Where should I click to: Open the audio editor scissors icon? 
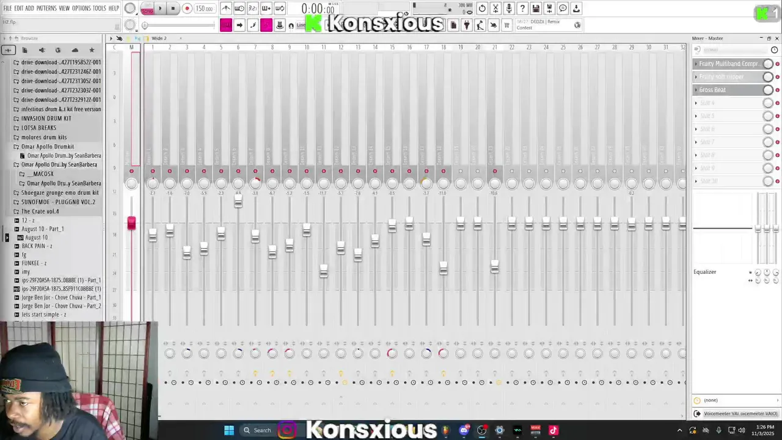(495, 9)
